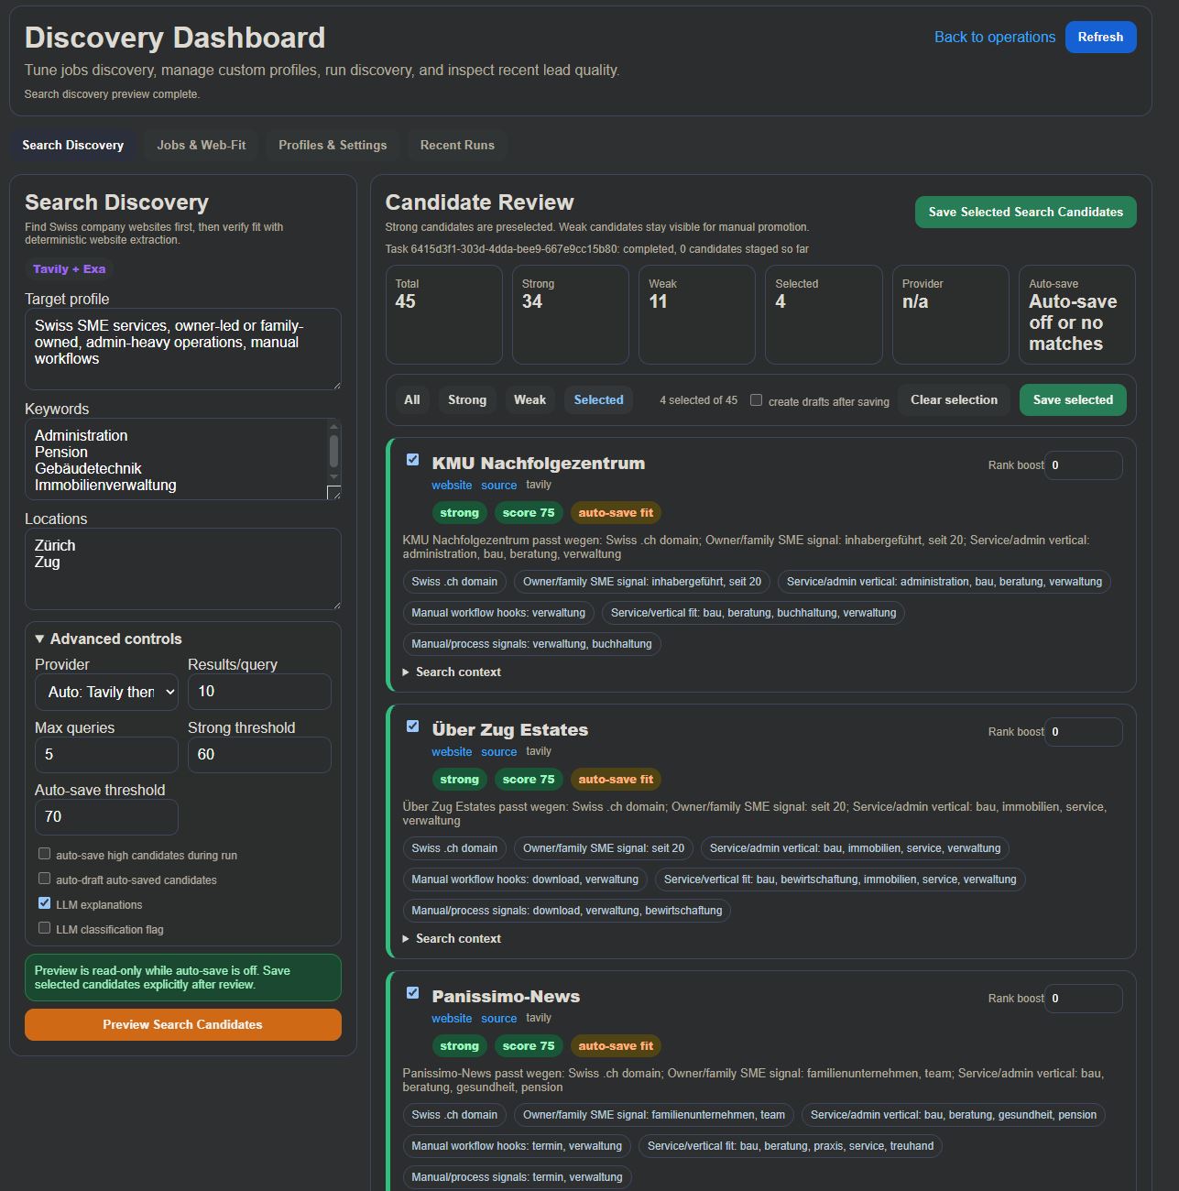Screen dimensions: 1179x1191
Task: Click the Target profile text area
Action: (183, 349)
